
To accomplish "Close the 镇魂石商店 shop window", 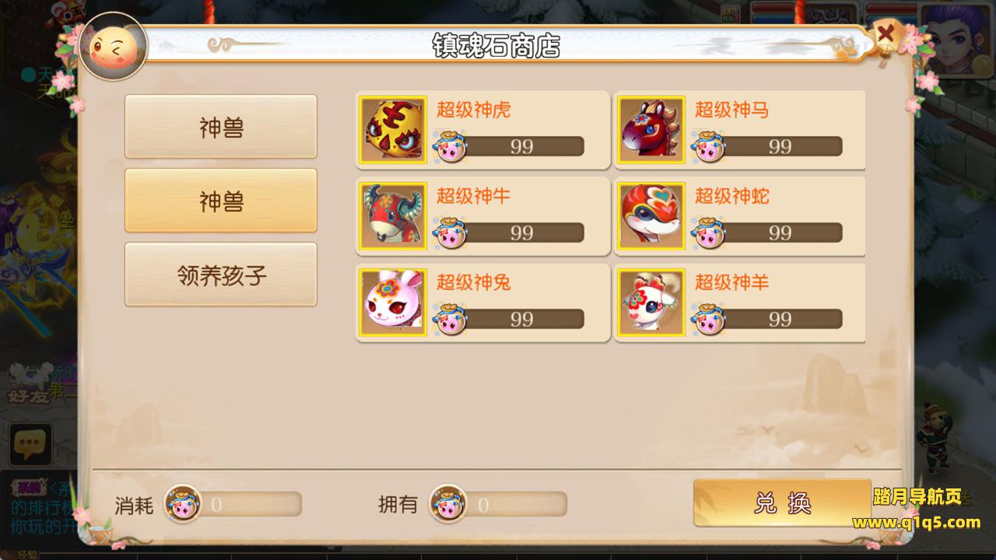I will (886, 37).
